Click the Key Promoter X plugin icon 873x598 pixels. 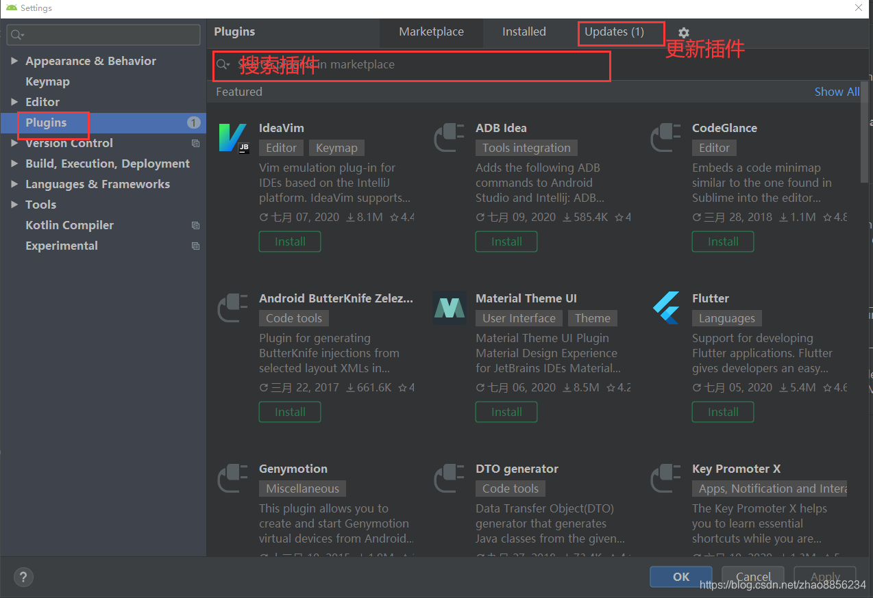tap(667, 478)
